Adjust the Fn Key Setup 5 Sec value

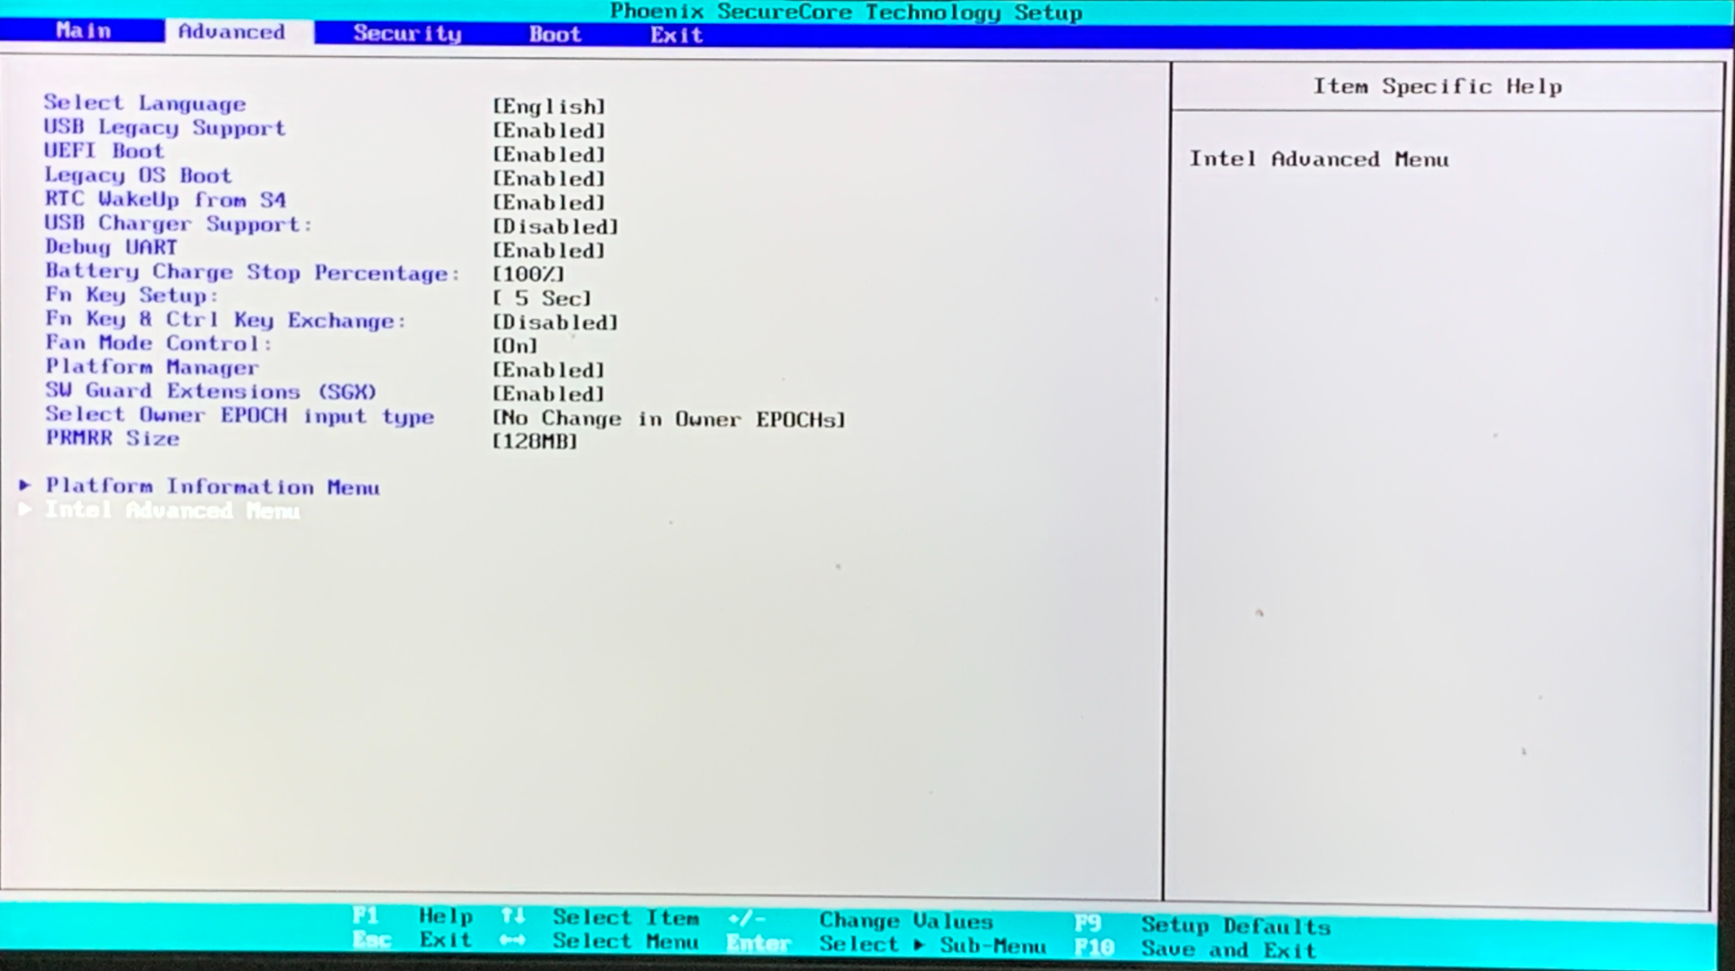pyautogui.click(x=542, y=298)
